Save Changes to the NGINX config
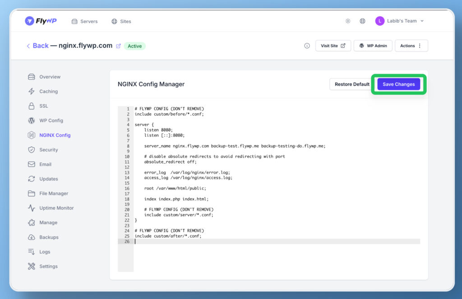 tap(399, 84)
